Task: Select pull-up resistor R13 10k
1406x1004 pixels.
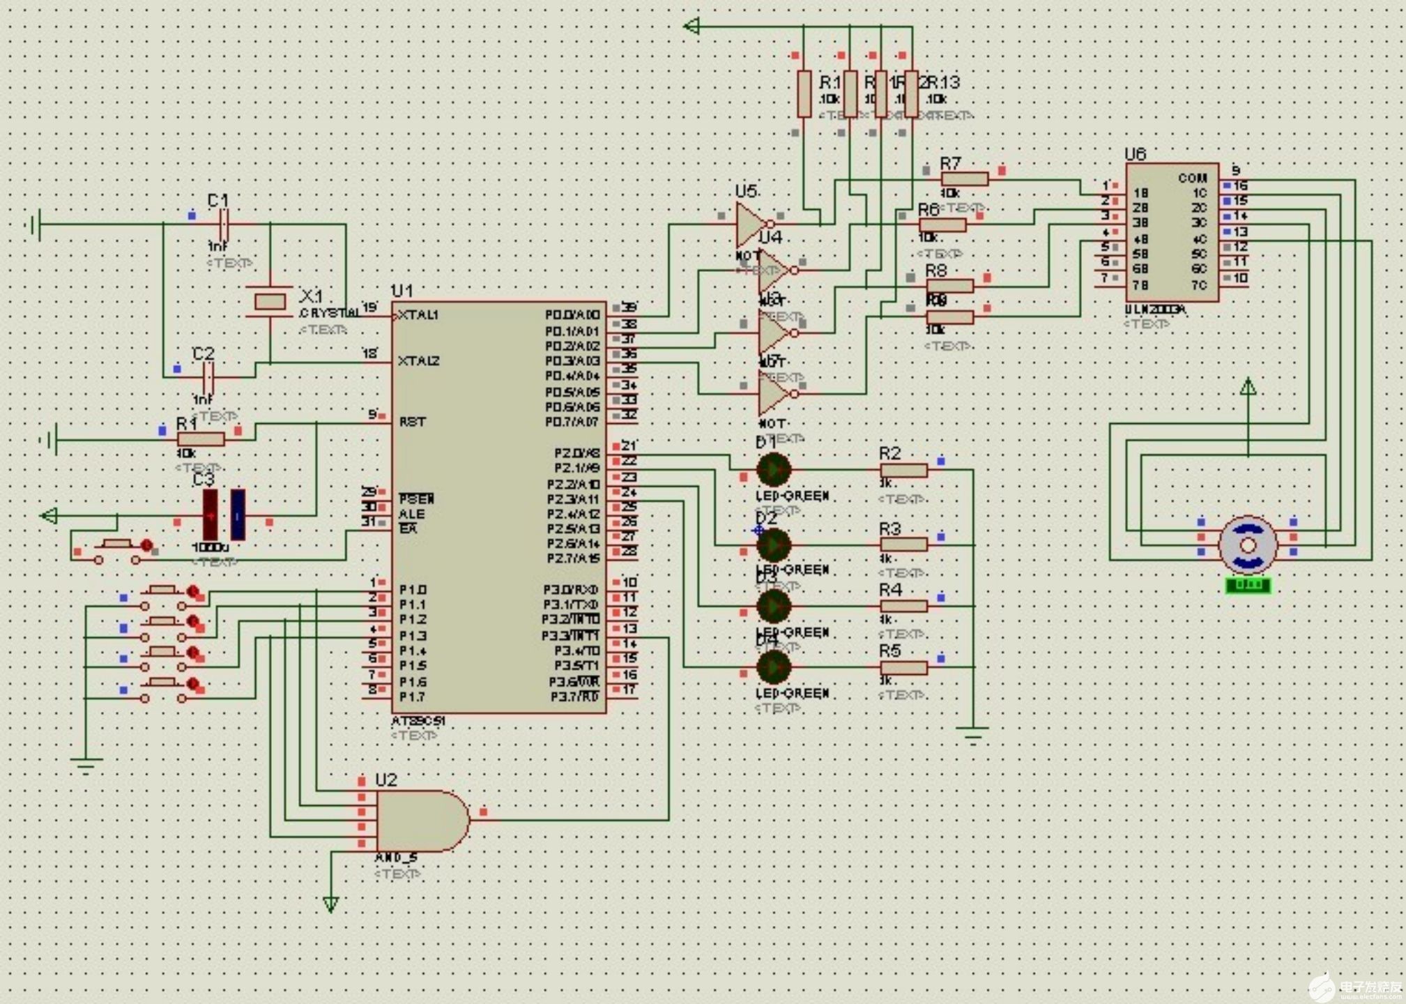Action: 912,93
